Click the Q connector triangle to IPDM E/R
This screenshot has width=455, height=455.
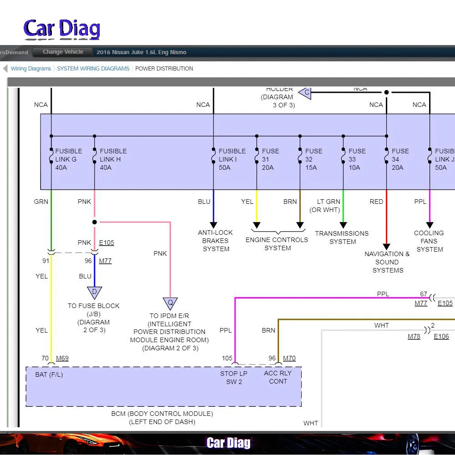tap(170, 303)
